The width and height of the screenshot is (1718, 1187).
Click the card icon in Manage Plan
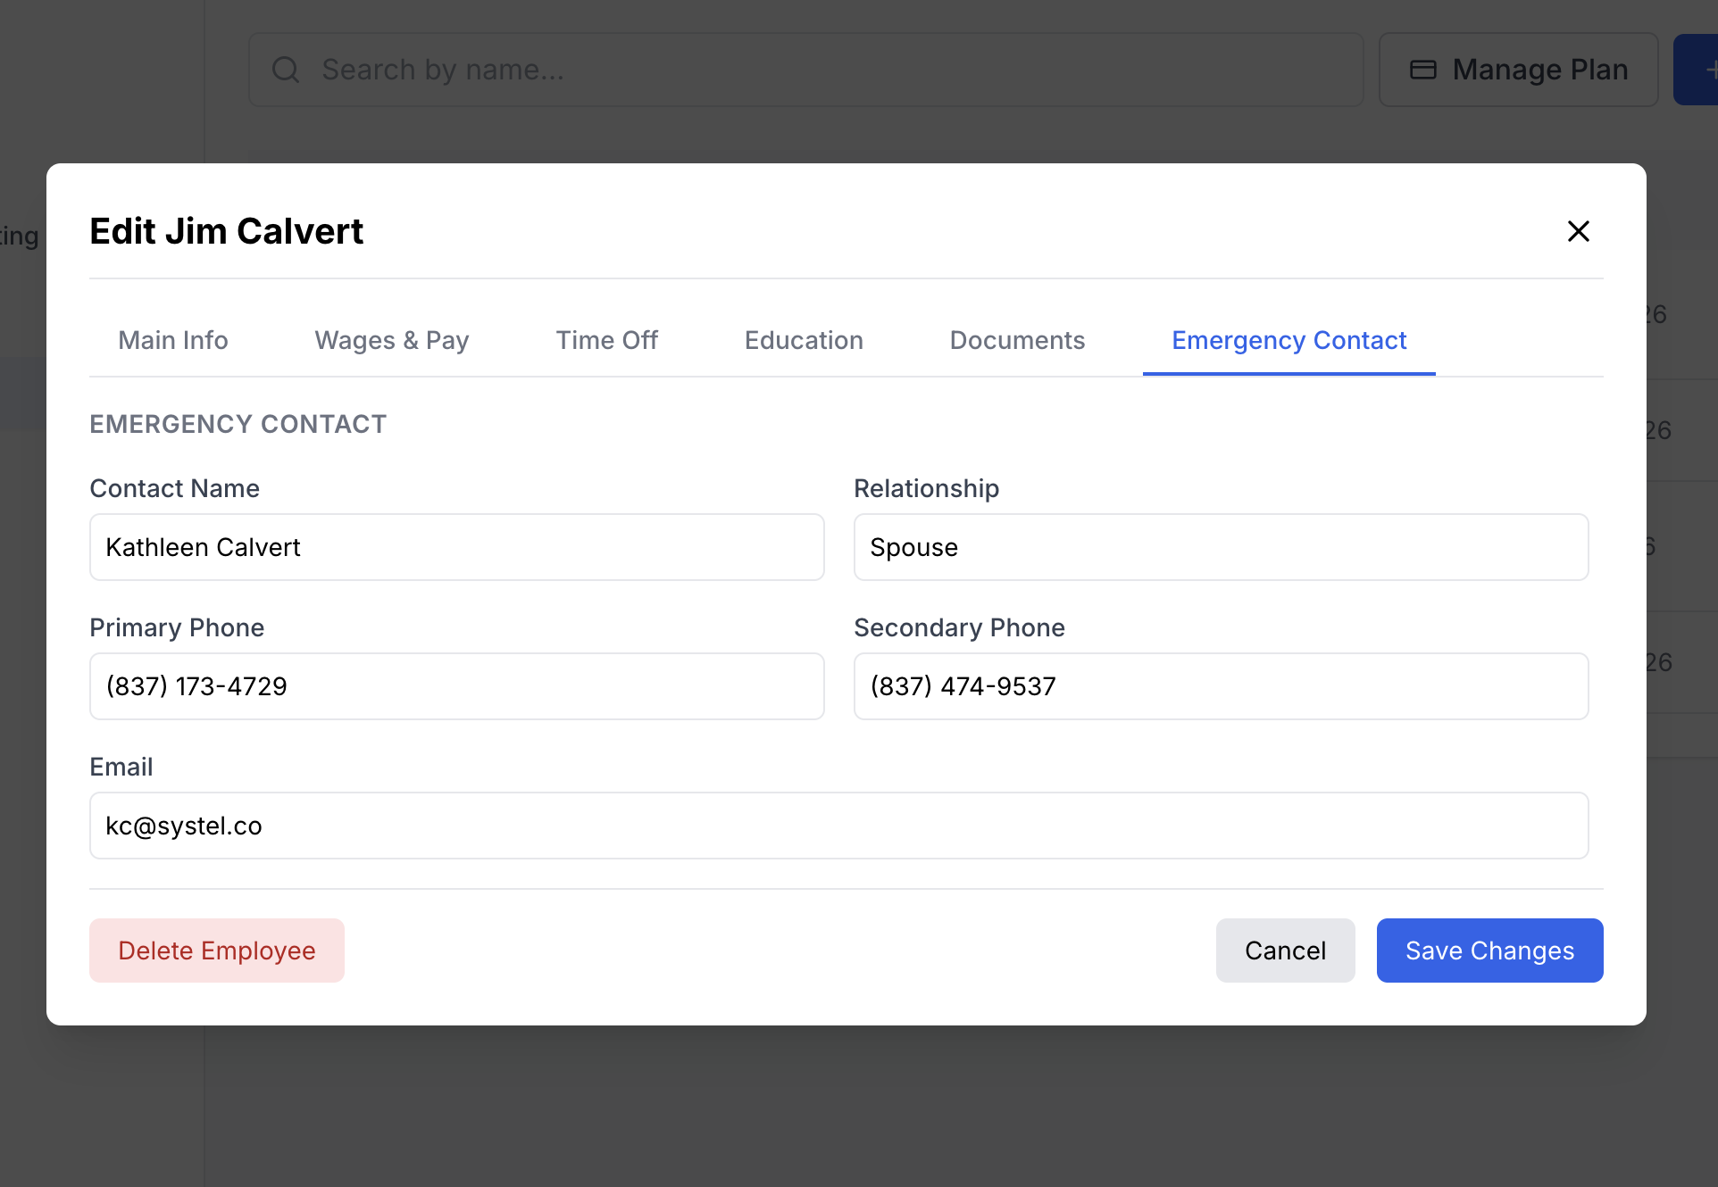1422,70
